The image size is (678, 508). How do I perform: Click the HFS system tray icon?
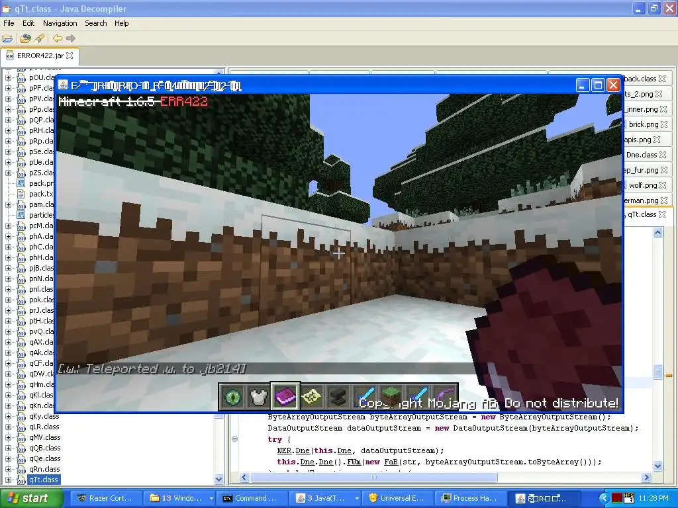pos(629,498)
